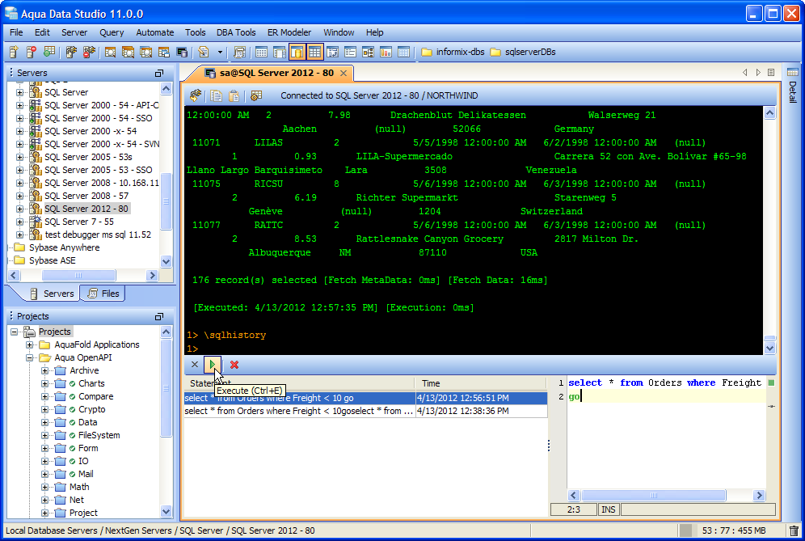The image size is (805, 541).
Task: Click the shell options grid-gear icon
Action: point(255,95)
